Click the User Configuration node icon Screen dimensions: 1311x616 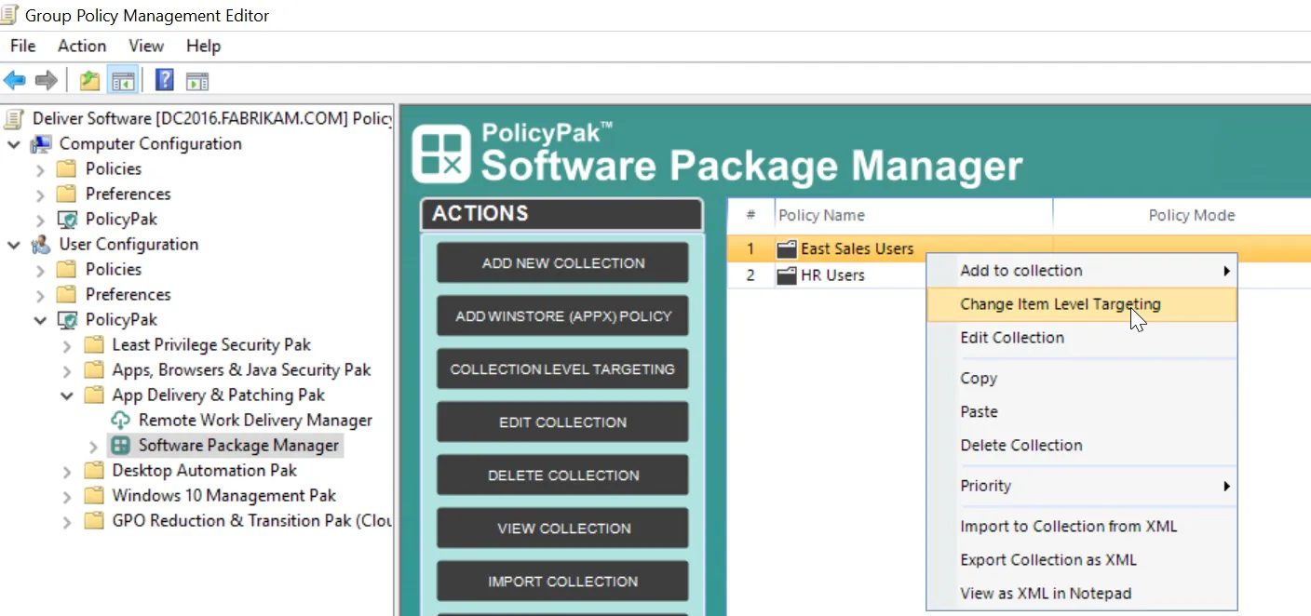click(x=41, y=245)
